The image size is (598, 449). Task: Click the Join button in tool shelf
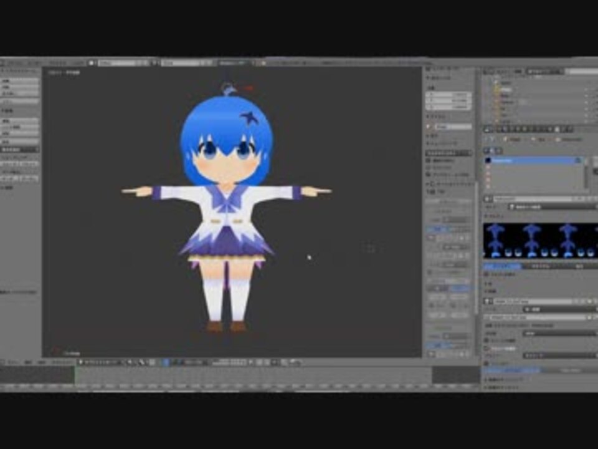(20, 142)
